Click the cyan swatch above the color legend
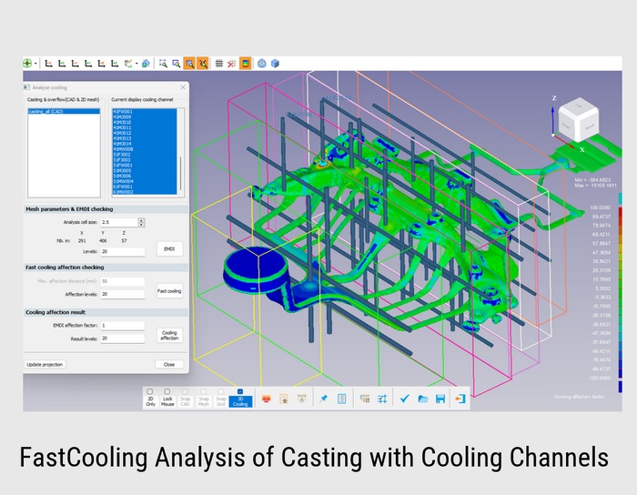The width and height of the screenshot is (637, 495). (x=620, y=198)
